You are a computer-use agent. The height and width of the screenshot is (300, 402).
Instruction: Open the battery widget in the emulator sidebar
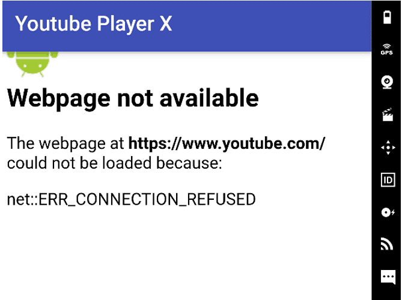click(x=387, y=17)
